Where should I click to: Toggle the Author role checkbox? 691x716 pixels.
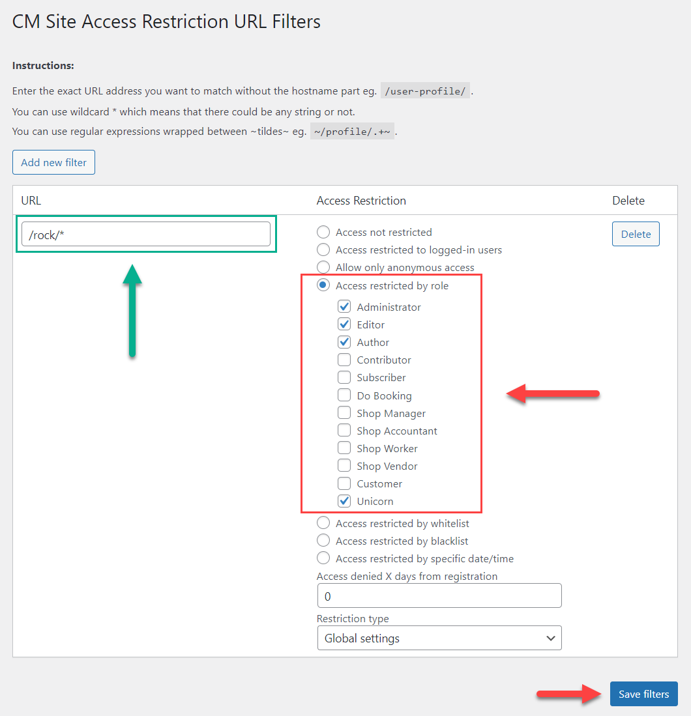pyautogui.click(x=344, y=342)
